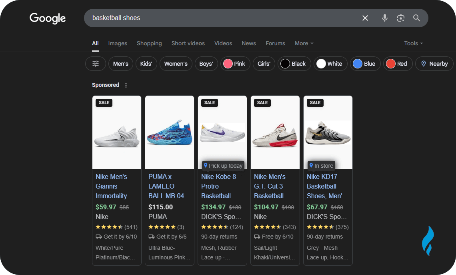Start voice search with microphone icon
Viewport: 456px width, 275px height.
point(384,18)
